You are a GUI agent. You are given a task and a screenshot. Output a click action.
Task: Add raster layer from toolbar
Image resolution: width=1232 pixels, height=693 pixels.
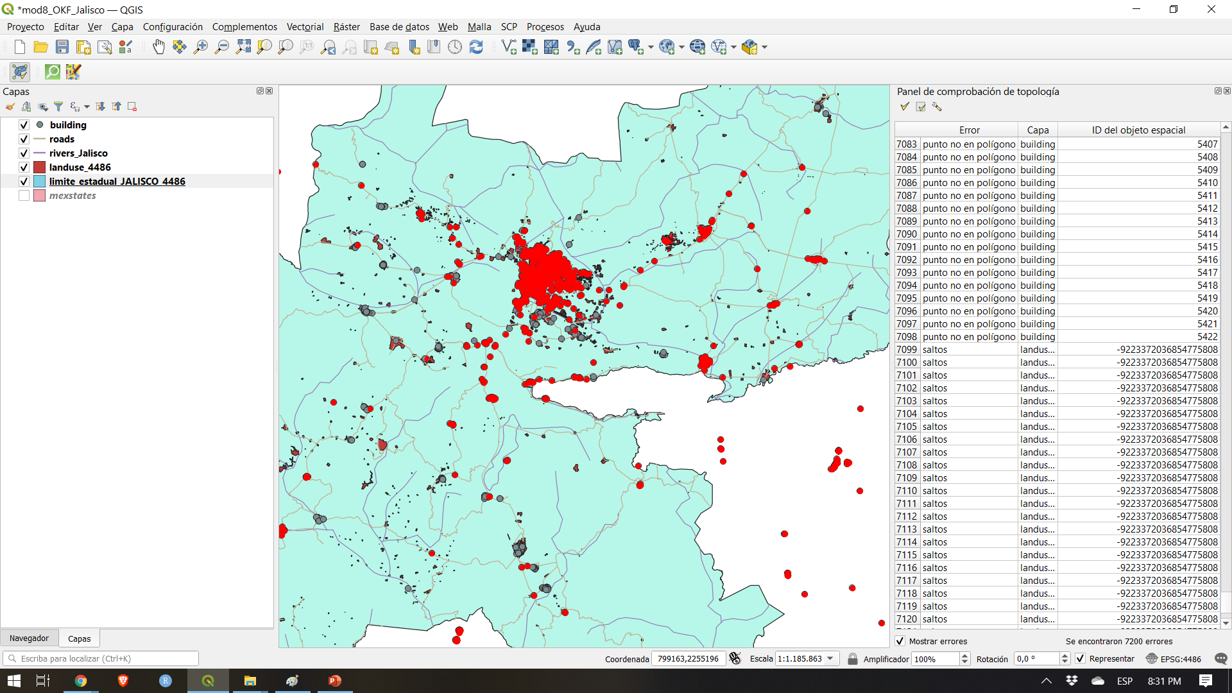(x=530, y=47)
